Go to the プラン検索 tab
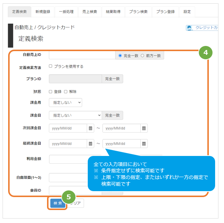Image resolution: width=224 pixels, height=223 pixels. pyautogui.click(x=138, y=12)
